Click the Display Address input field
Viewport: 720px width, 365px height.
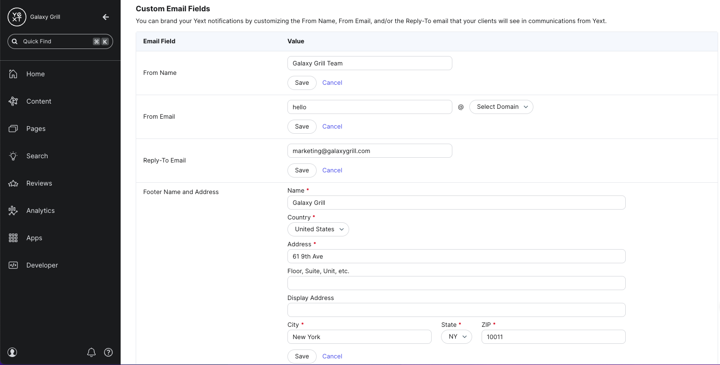pyautogui.click(x=456, y=309)
